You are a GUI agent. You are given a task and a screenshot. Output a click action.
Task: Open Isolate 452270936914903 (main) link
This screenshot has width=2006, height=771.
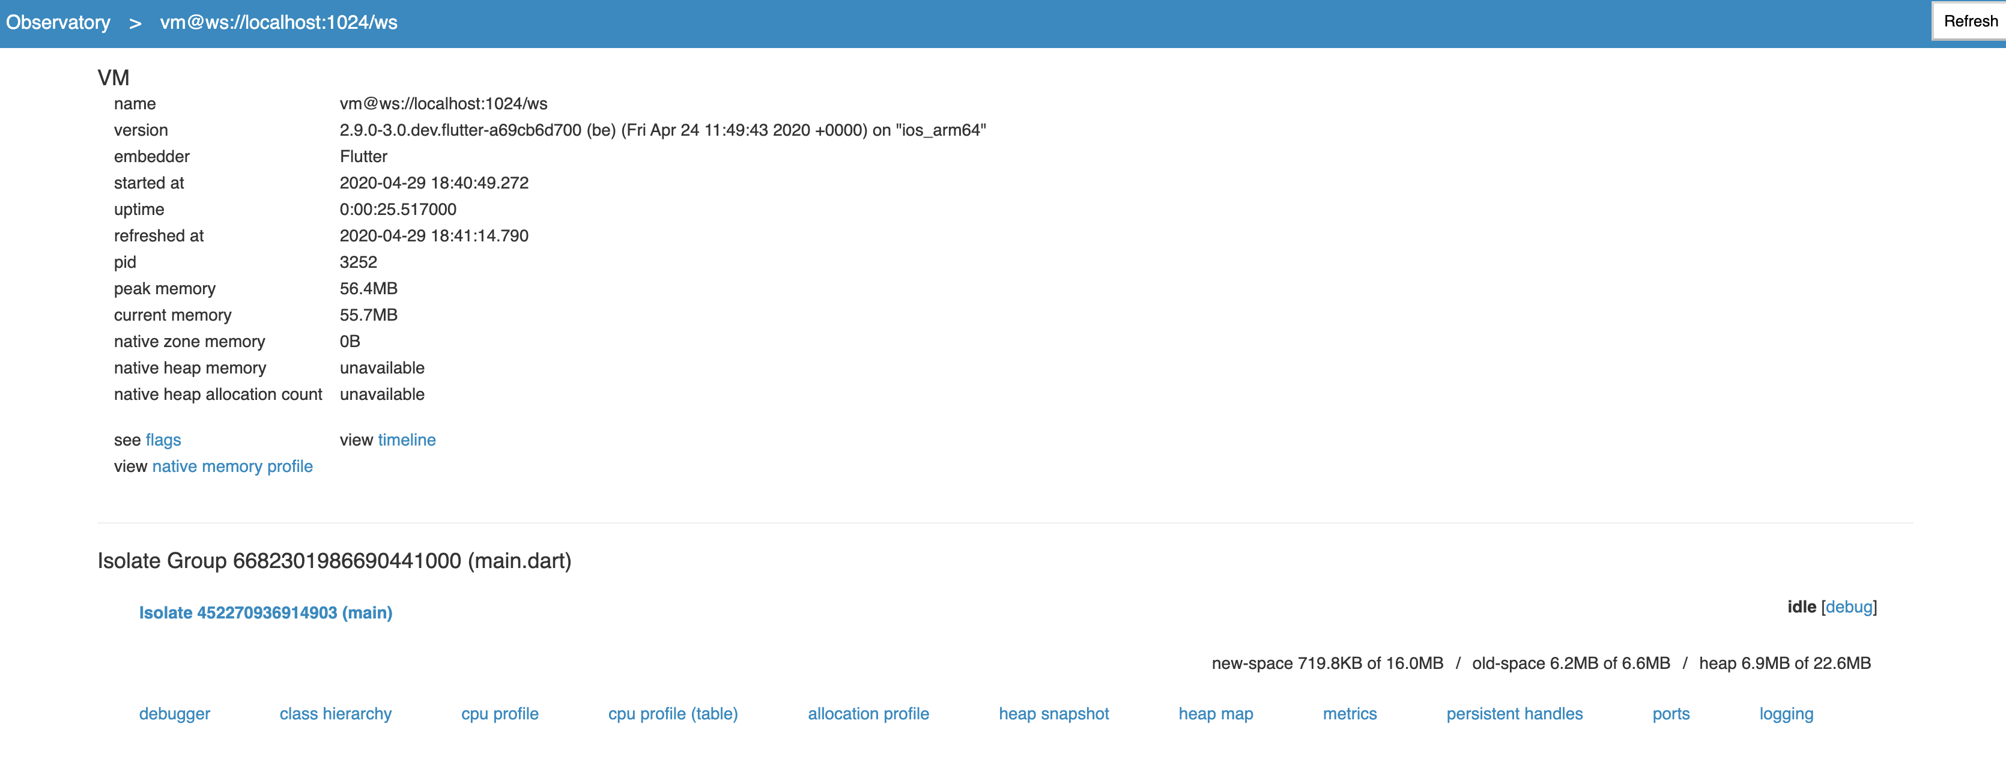tap(265, 613)
